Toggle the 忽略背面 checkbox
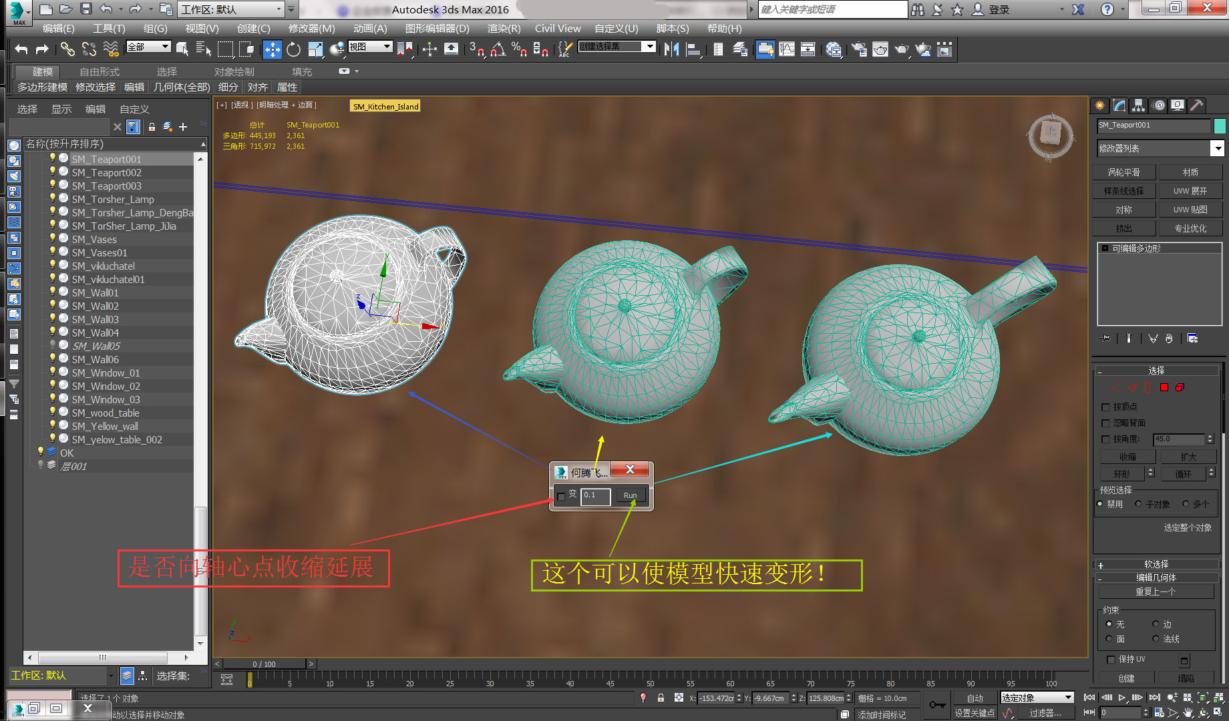Image resolution: width=1229 pixels, height=721 pixels. [1105, 423]
